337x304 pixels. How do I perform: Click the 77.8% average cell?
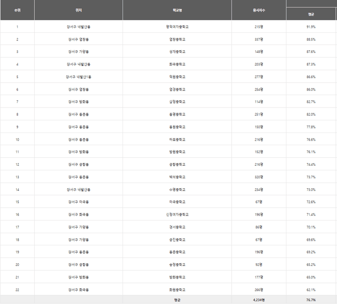point(311,127)
